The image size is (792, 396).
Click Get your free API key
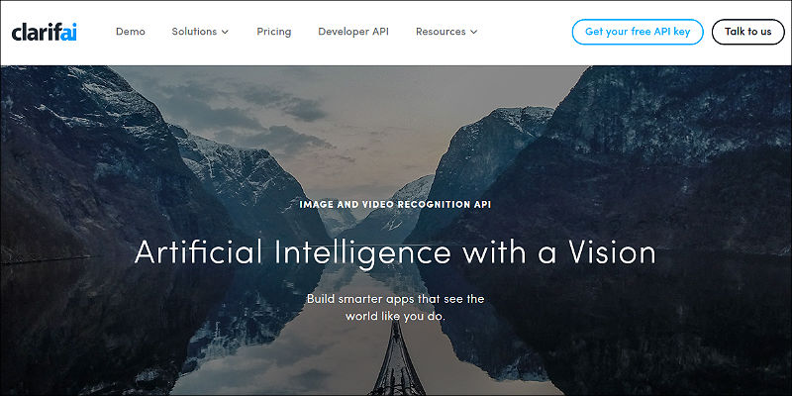click(x=638, y=32)
